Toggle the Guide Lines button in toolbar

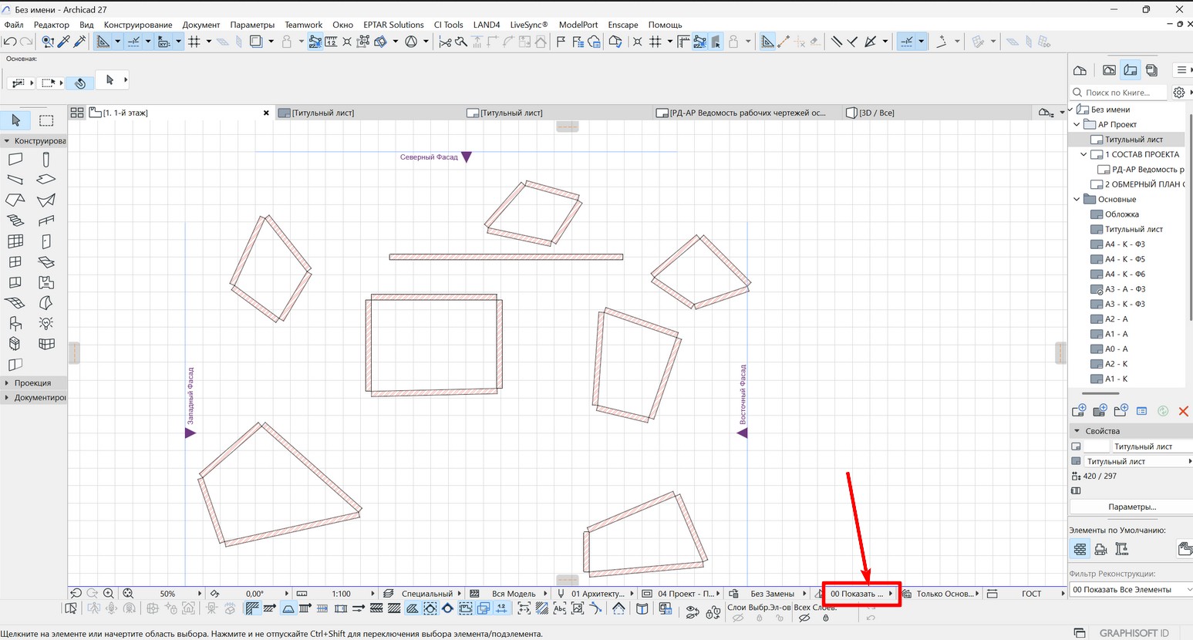tap(103, 42)
